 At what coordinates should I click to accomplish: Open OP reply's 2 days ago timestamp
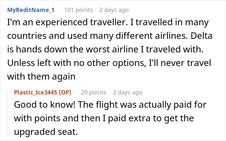click(128, 92)
